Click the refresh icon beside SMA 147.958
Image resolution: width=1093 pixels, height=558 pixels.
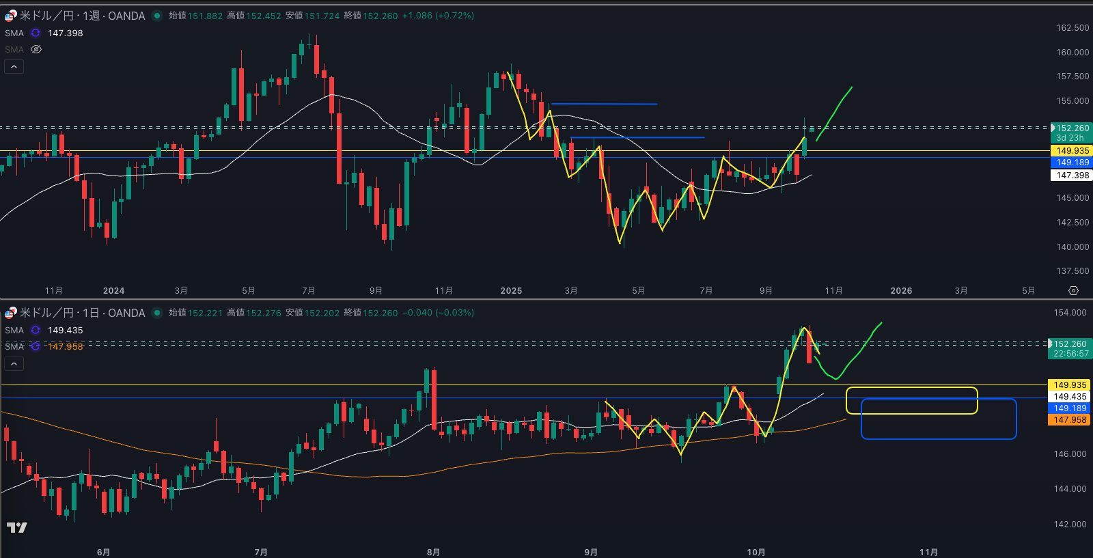(36, 346)
